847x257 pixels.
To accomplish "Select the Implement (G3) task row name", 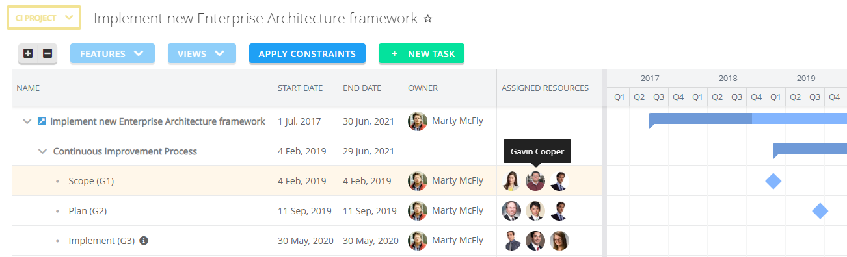I will (x=101, y=241).
